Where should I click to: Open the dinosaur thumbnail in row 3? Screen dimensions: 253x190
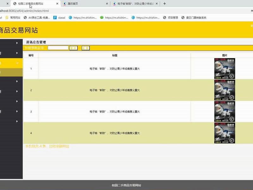225,112
